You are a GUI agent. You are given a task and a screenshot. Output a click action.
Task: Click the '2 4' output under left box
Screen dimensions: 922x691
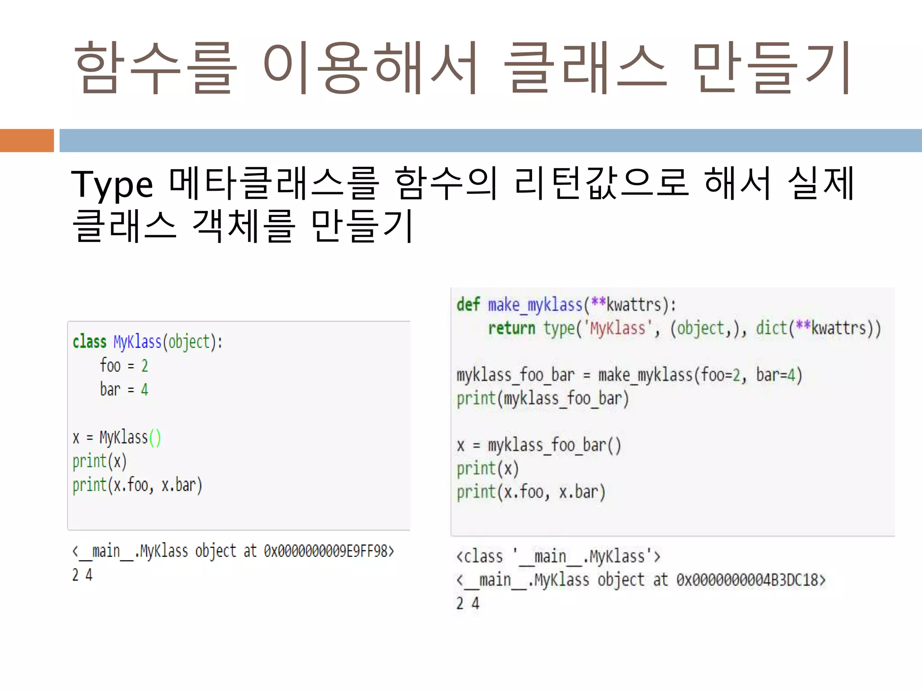(82, 575)
